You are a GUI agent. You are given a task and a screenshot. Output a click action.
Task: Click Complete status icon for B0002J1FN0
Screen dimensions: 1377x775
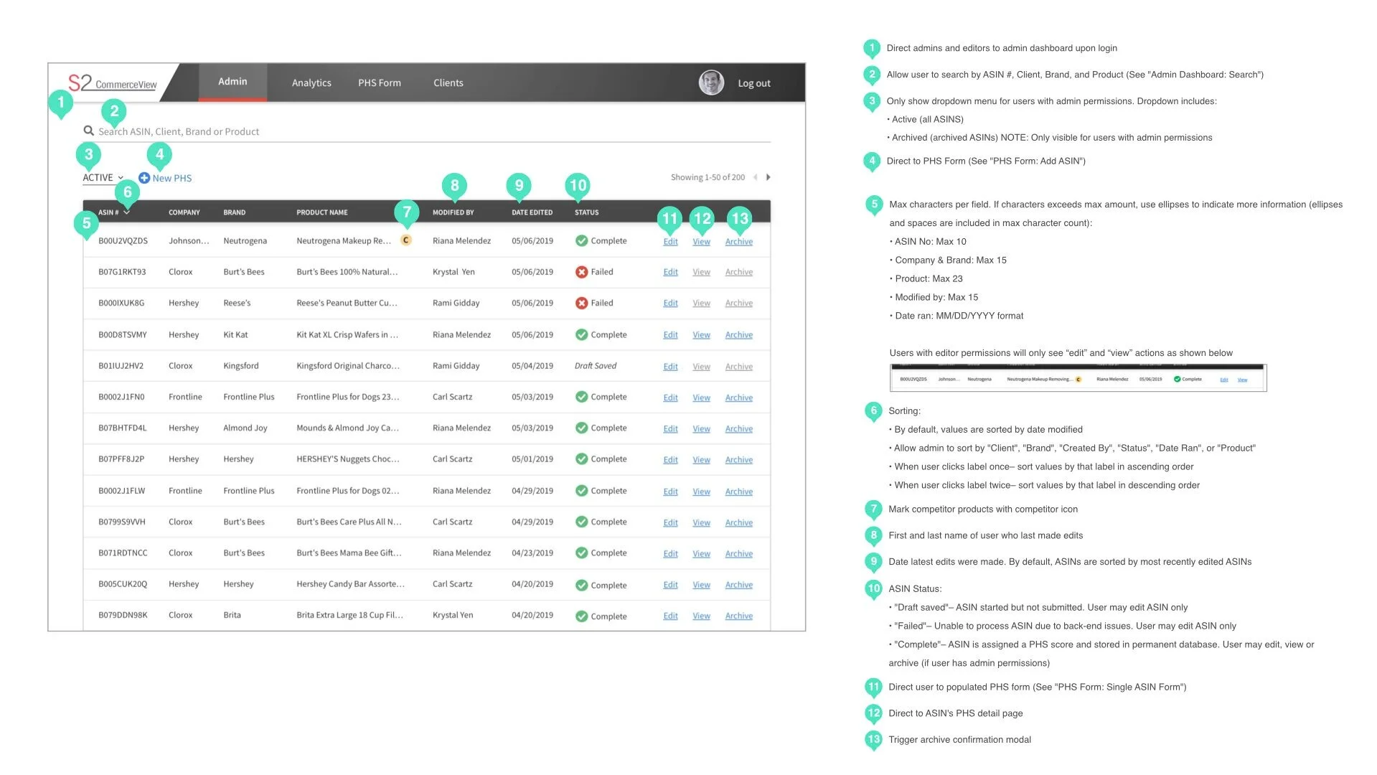point(581,397)
